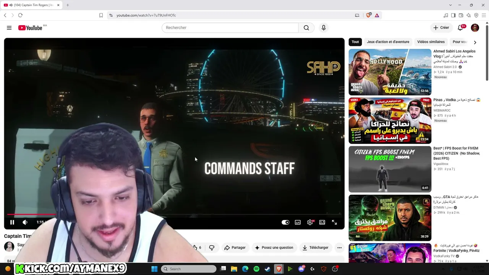Viewport: 489px width, 275px height.
Task: Open more actions under the video
Action: [339, 248]
